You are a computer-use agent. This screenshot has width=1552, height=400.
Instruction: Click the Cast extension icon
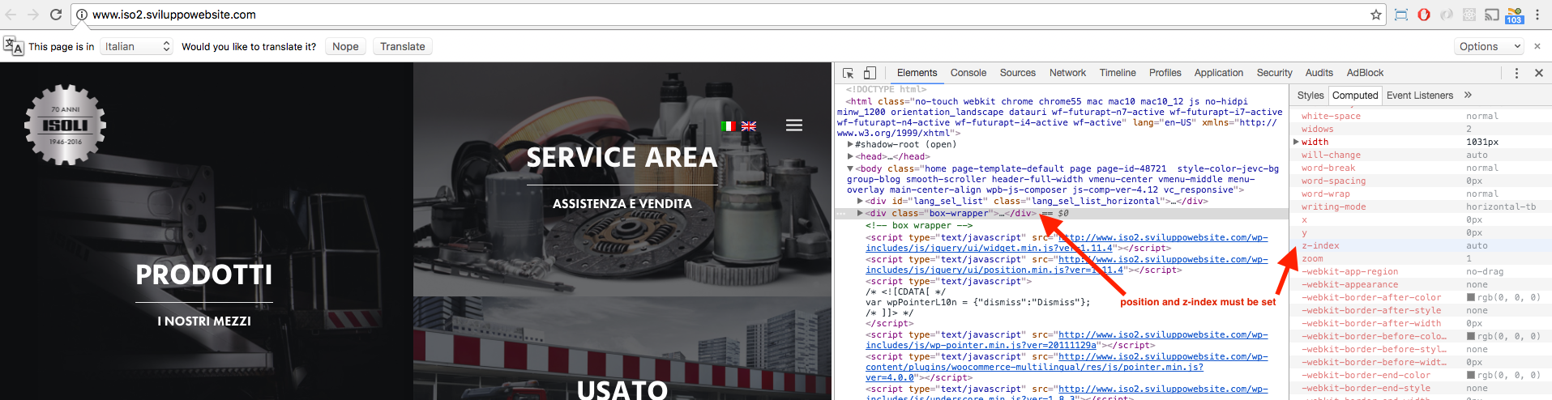[1492, 15]
